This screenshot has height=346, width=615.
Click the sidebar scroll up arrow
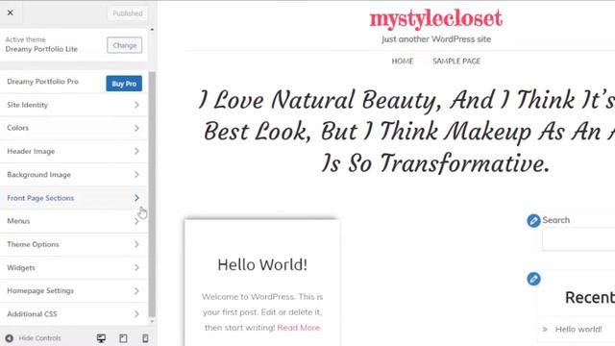(152, 30)
